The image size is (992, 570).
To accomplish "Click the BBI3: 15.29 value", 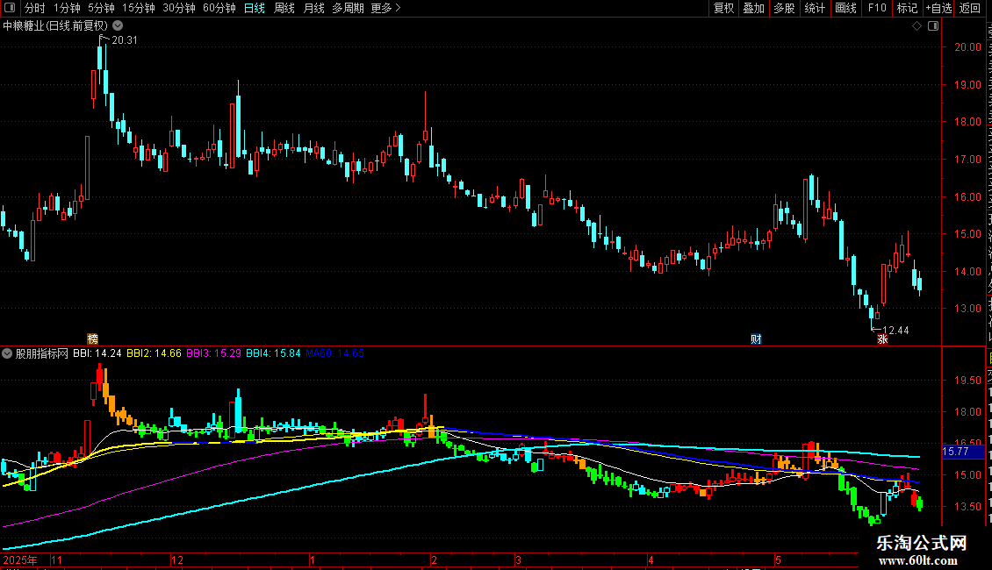I will 214,353.
